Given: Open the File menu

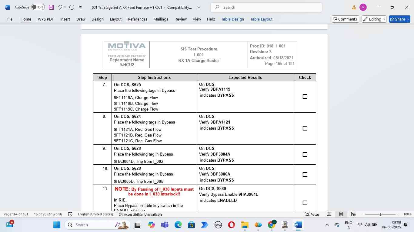Looking at the screenshot, I should 9,19.
